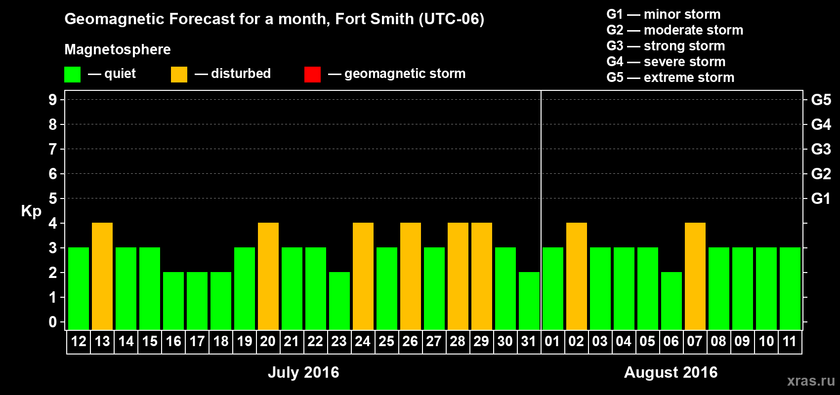Click date label 22 on the axis

[315, 342]
